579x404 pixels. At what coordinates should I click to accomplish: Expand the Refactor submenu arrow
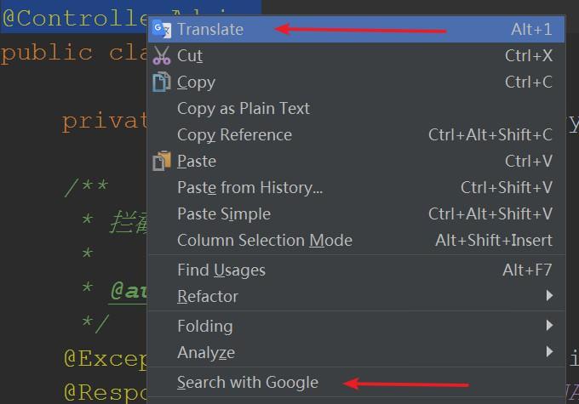click(x=550, y=296)
